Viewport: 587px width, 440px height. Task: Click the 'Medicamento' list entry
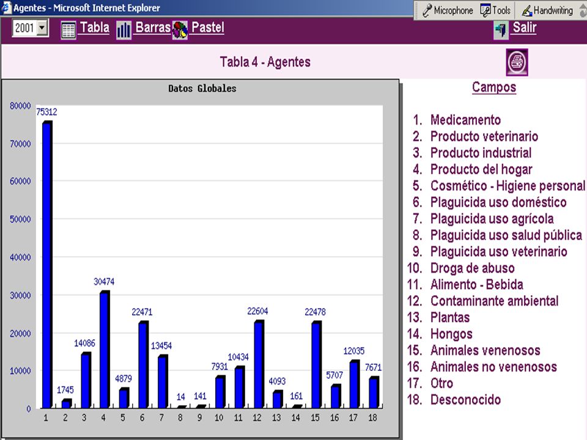(465, 120)
